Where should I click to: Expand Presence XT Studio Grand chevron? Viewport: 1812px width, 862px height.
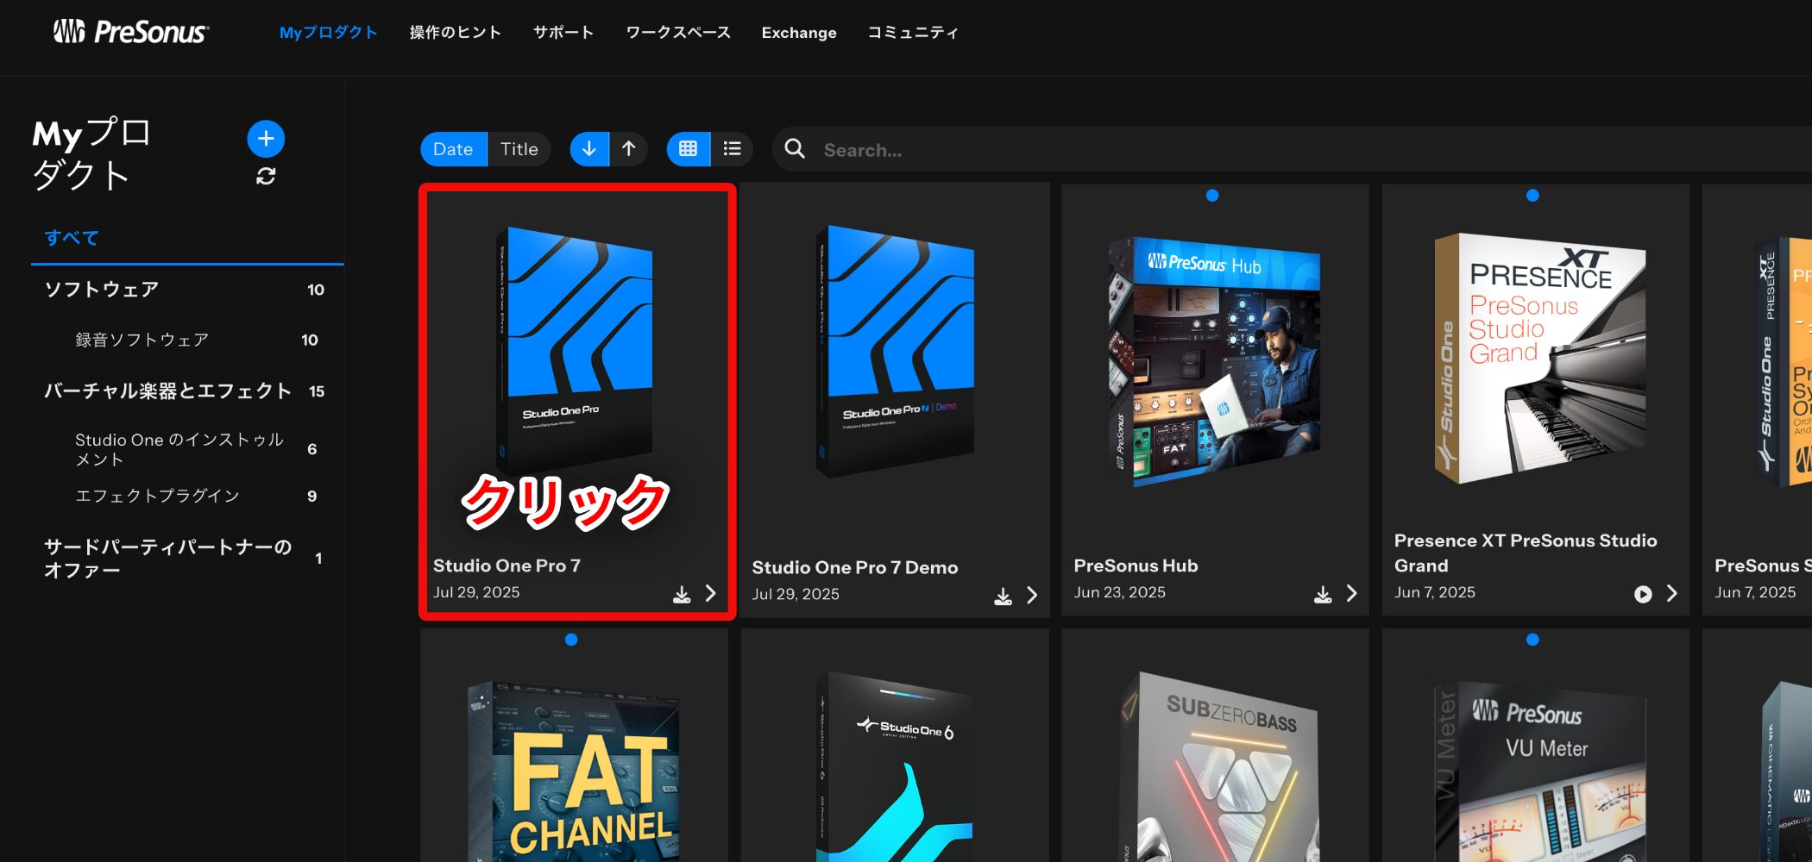[x=1672, y=593]
